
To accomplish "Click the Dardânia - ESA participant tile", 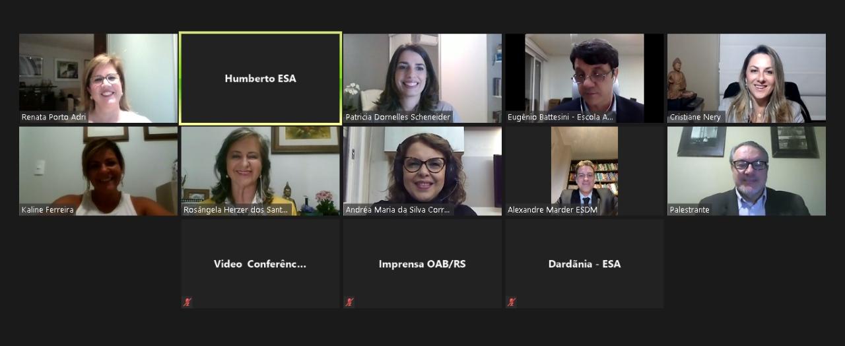I will [584, 263].
